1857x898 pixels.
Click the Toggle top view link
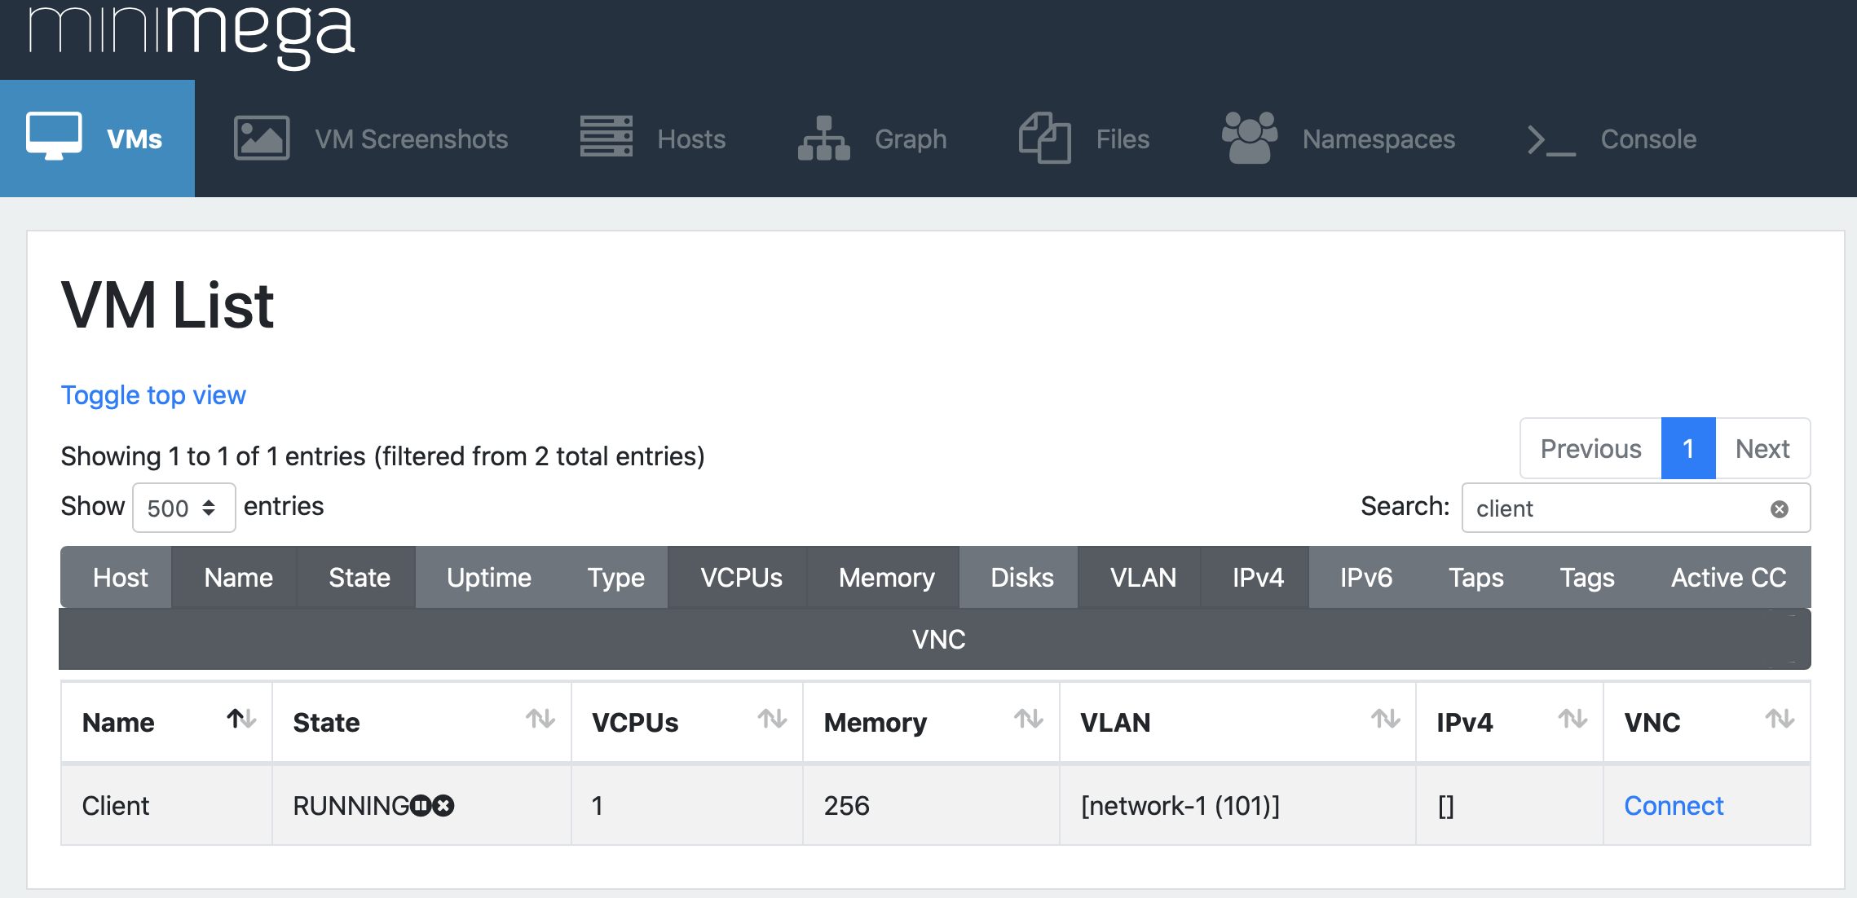[x=153, y=395]
